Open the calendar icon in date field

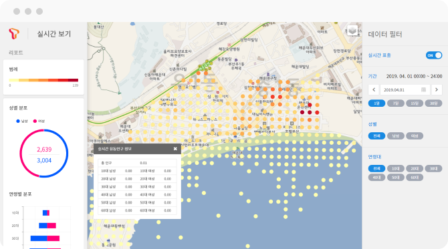[x=423, y=89]
